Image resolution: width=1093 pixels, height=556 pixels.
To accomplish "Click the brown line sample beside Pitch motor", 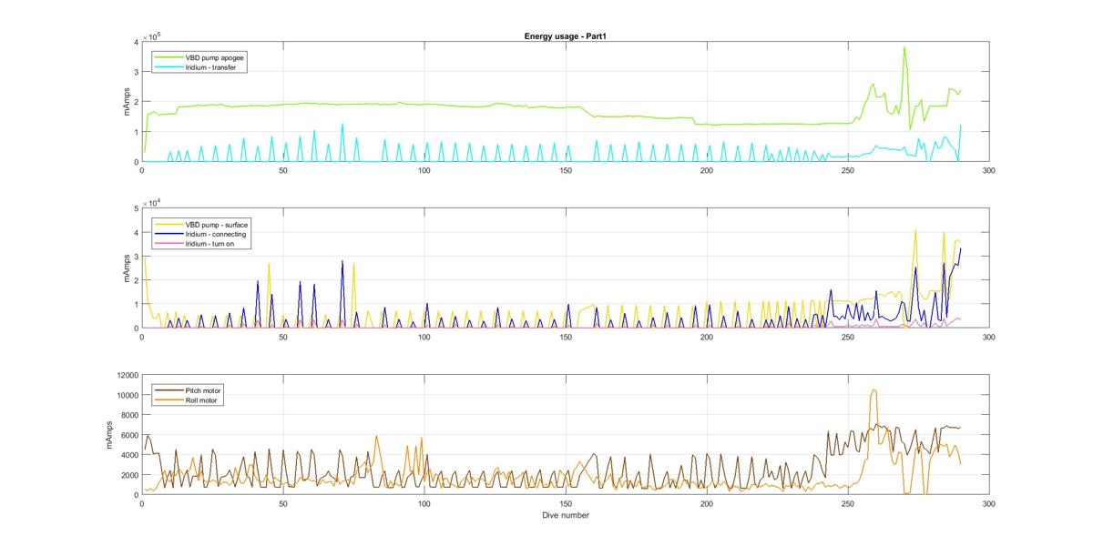I will pos(169,390).
